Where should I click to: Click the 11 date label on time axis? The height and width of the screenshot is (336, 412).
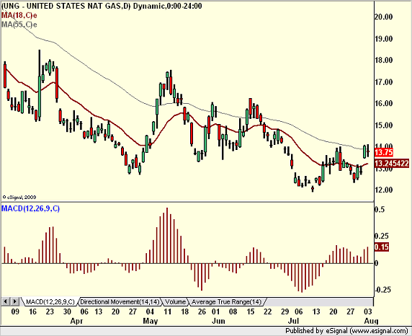167,311
